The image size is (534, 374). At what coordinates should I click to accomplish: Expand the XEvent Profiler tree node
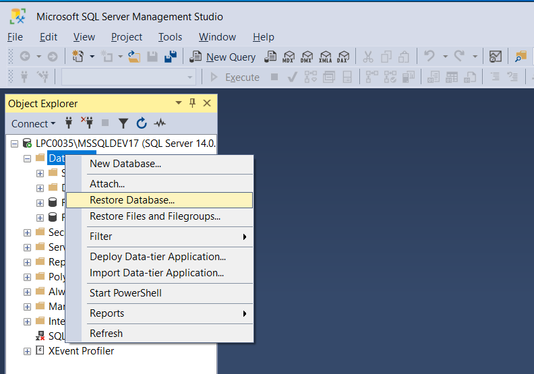[x=27, y=351]
